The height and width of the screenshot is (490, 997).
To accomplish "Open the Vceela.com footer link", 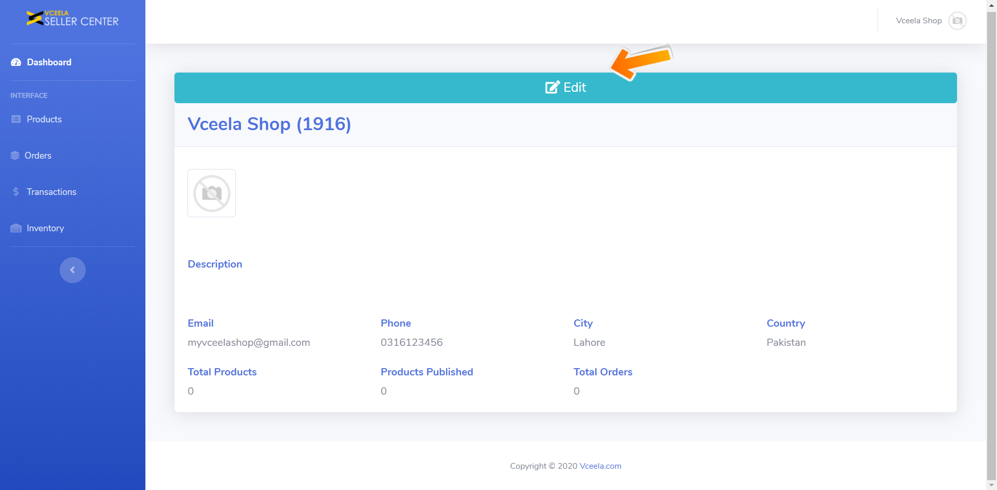I will pyautogui.click(x=600, y=466).
